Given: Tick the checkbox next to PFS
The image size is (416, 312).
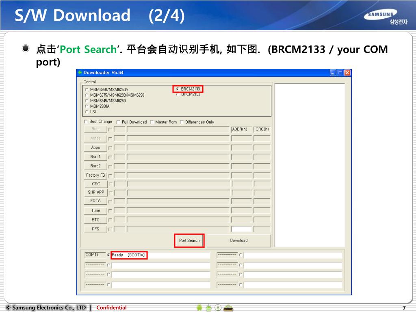Looking at the screenshot, I should pos(110,229).
